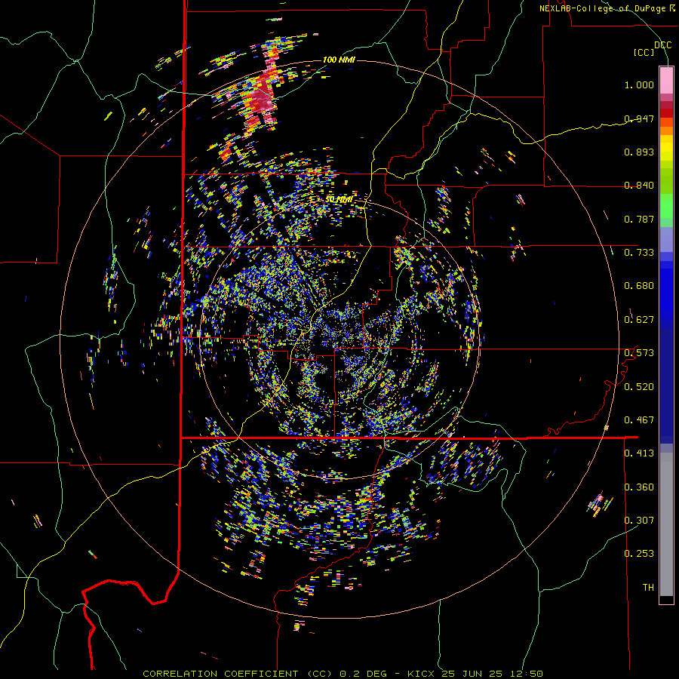Pick the bright green color bar swatch
Image resolution: width=679 pixels, height=679 pixels.
666,206
